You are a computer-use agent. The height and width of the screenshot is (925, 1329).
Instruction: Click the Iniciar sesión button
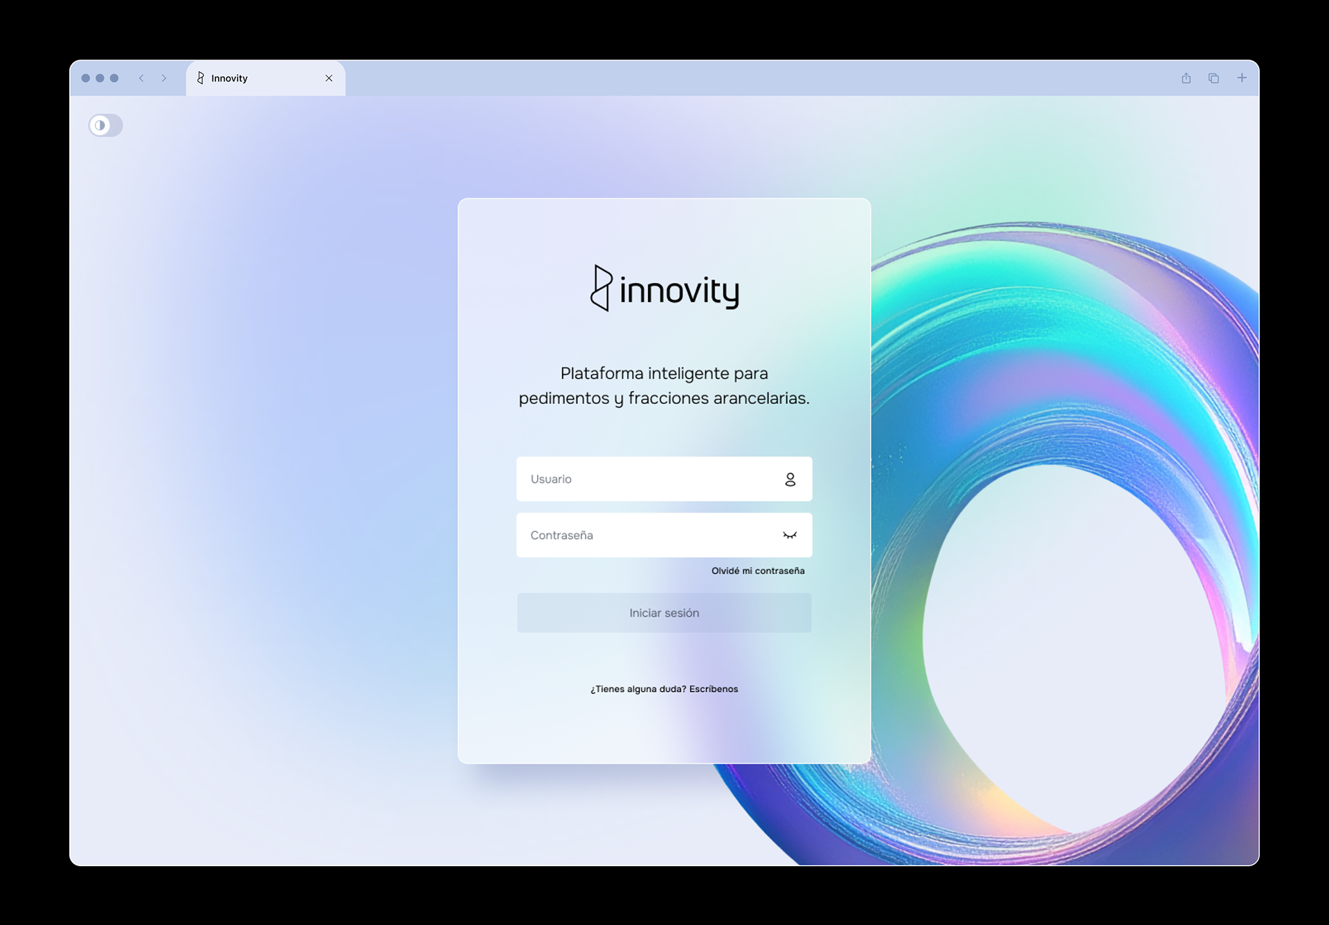pyautogui.click(x=664, y=613)
